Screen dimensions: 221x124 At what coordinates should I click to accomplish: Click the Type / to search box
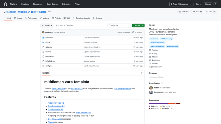tap(181, 4)
